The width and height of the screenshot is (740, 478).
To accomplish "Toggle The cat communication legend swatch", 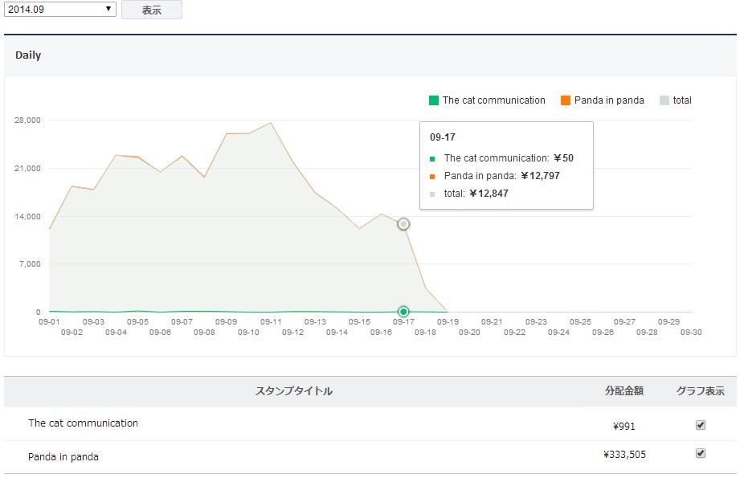I will (434, 100).
